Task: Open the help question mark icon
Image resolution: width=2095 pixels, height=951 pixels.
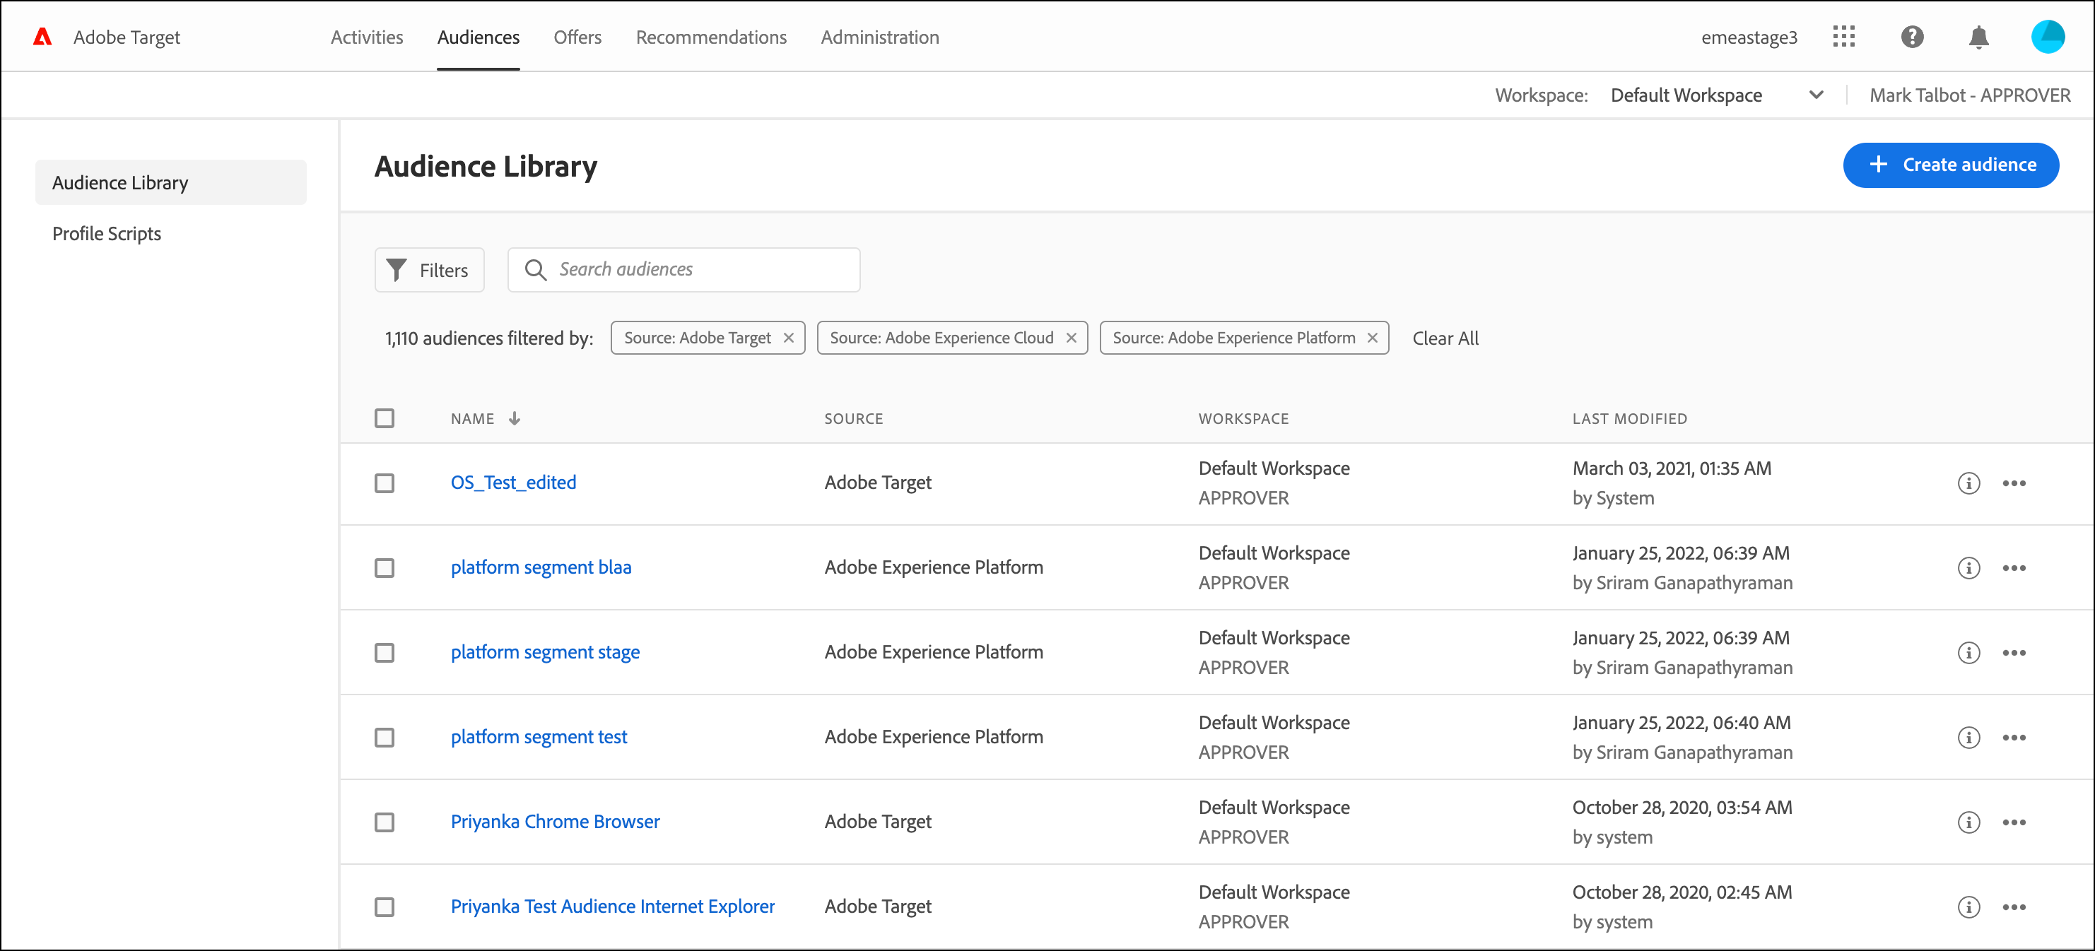Action: click(1912, 37)
